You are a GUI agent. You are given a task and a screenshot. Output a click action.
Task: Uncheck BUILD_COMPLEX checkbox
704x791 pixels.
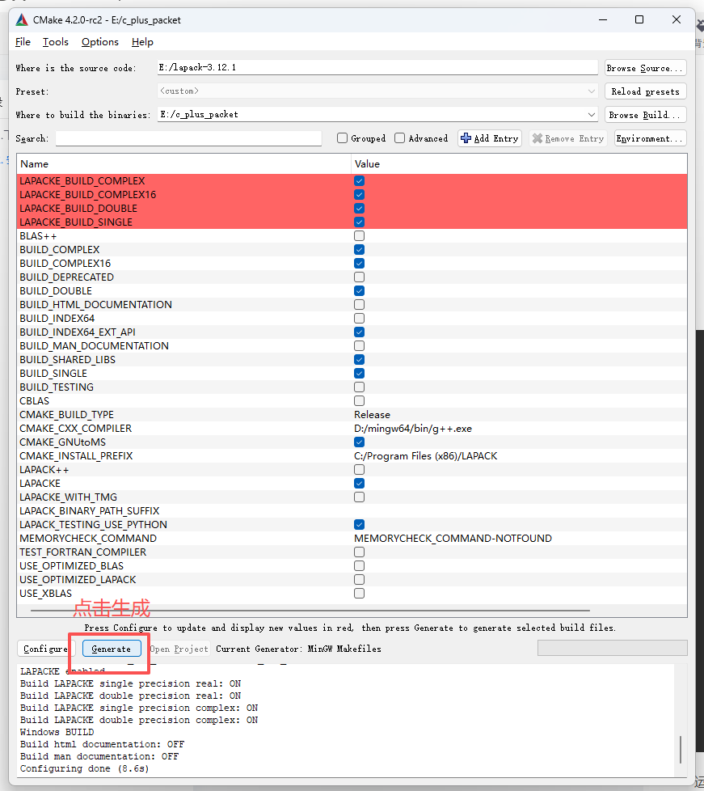[359, 250]
